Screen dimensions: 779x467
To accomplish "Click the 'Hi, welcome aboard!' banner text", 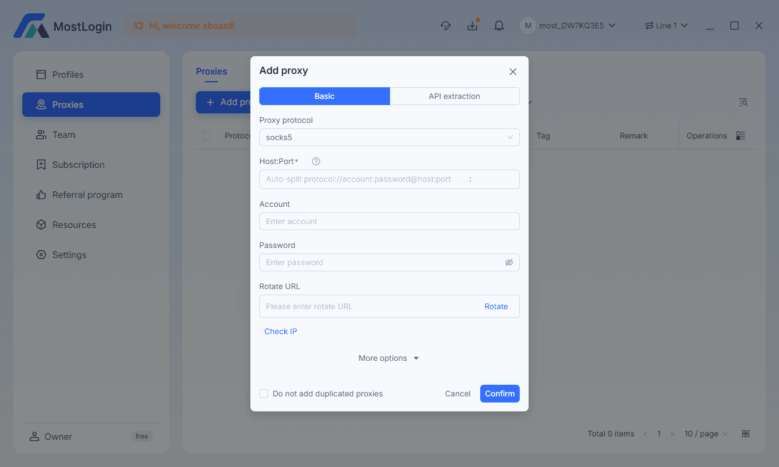I will tap(191, 26).
